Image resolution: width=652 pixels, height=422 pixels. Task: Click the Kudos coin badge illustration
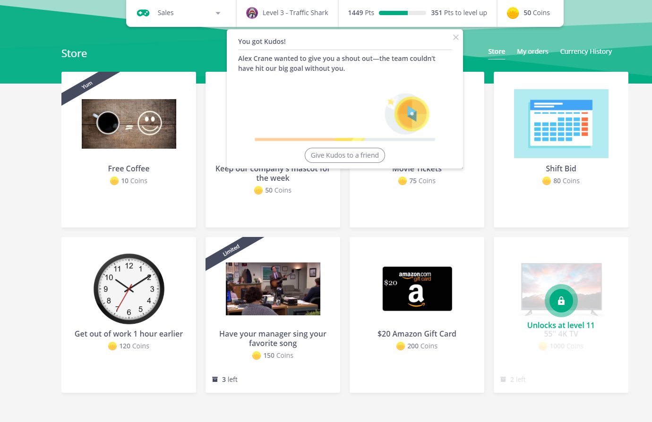click(x=408, y=113)
